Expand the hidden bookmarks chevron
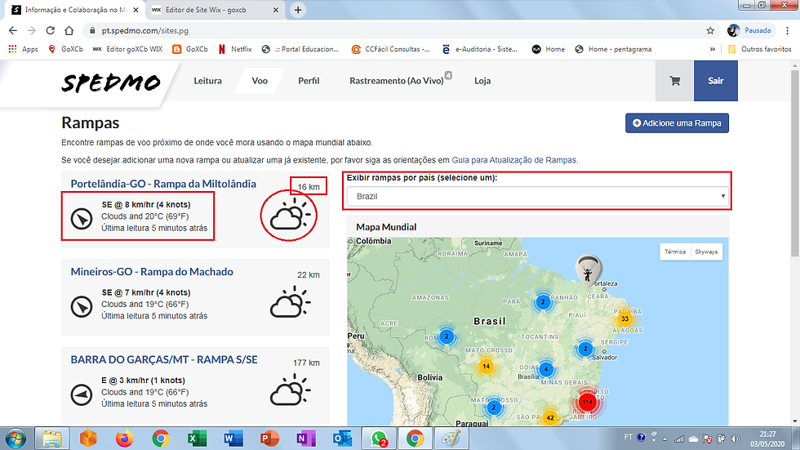The height and width of the screenshot is (450, 800). click(712, 50)
